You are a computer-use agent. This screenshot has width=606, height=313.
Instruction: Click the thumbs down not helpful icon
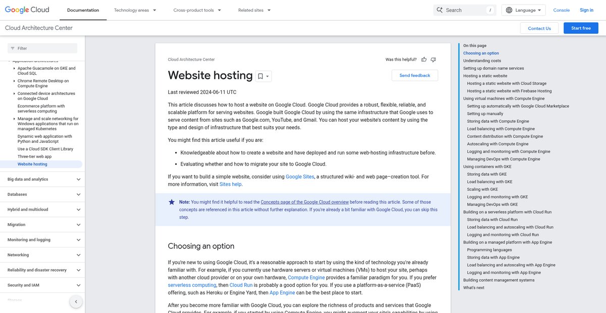[x=433, y=60]
